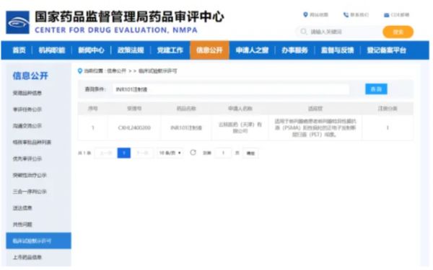433x270 pixels.
Task: Open 突破性治疗公示 in the sidebar
Action: tap(30, 175)
